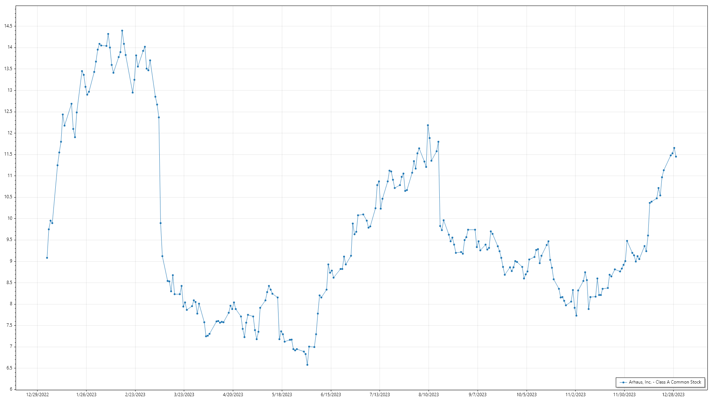
Task: Click the August peak point above 12
Action: pos(428,125)
